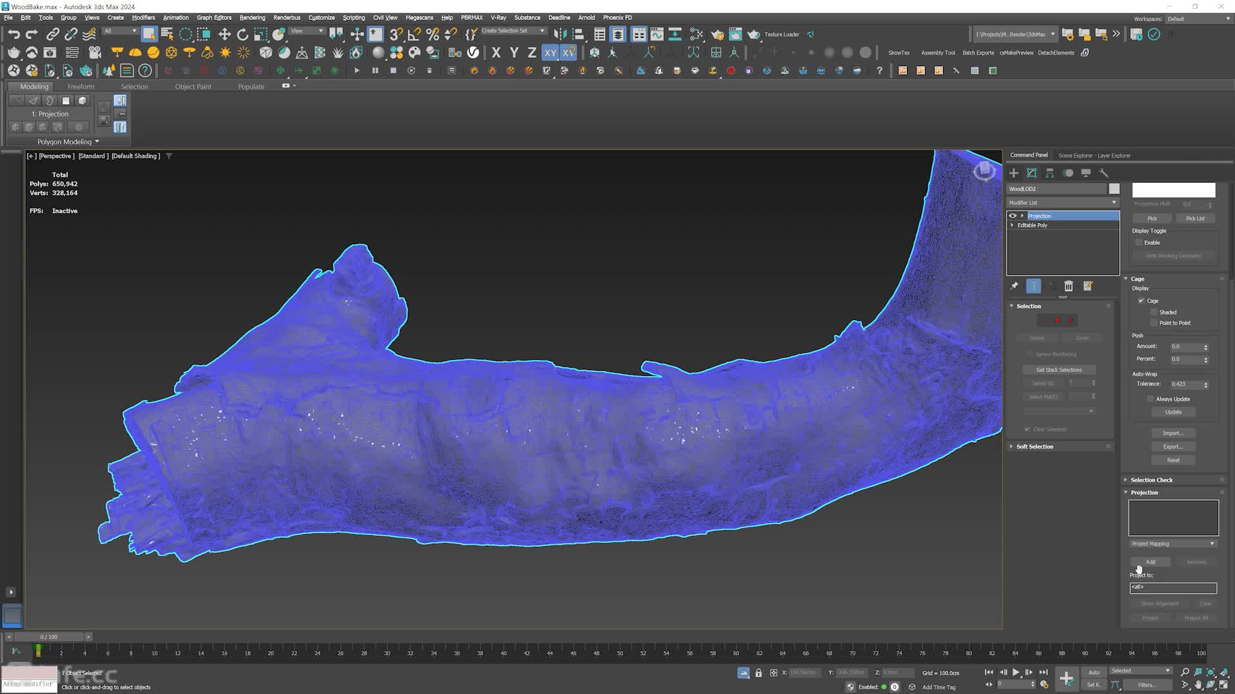Click the Reset cage button
This screenshot has width=1235, height=694.
point(1173,461)
